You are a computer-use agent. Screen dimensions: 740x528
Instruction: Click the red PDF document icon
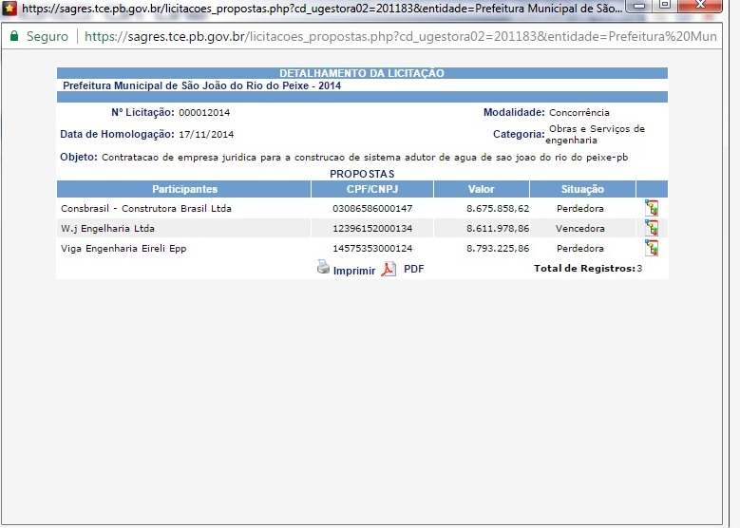(389, 269)
